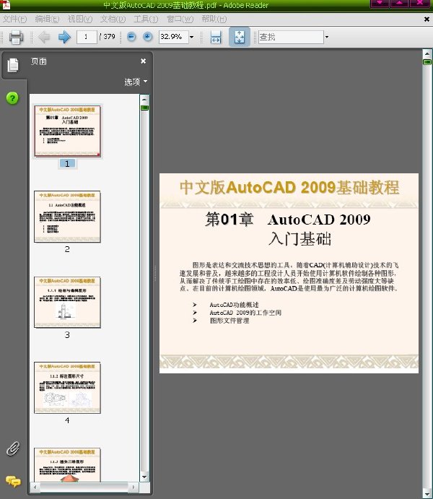The image size is (433, 499).
Task: Open the 查找 search options dropdown arrow
Action: tap(326, 37)
